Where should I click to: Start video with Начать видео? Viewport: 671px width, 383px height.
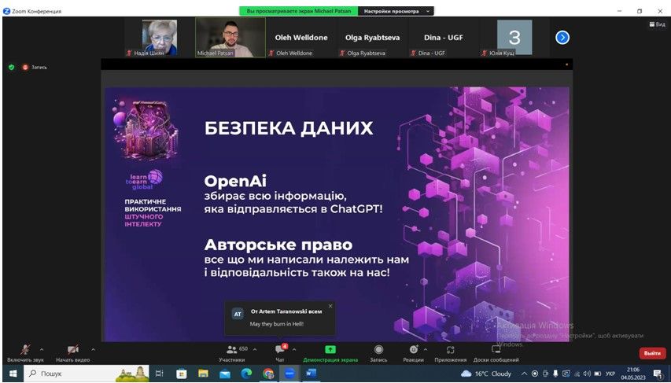click(x=72, y=350)
